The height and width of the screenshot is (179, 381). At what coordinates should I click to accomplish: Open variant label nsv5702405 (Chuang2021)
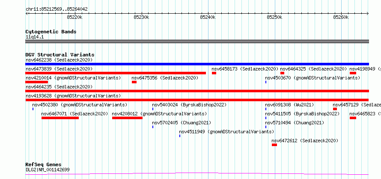[182, 123]
